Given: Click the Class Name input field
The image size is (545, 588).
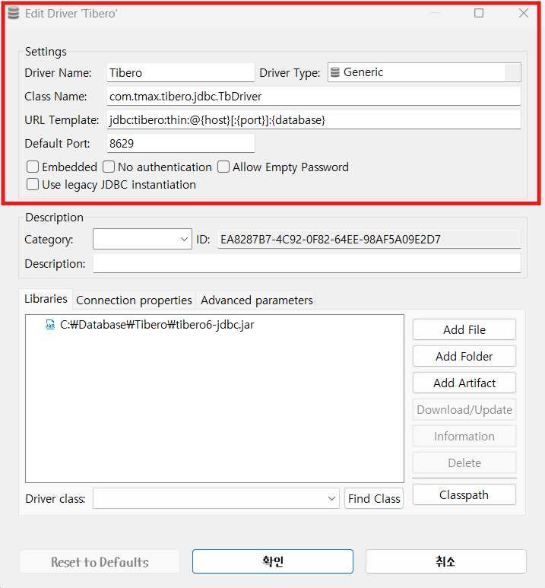Looking at the screenshot, I should pos(314,97).
